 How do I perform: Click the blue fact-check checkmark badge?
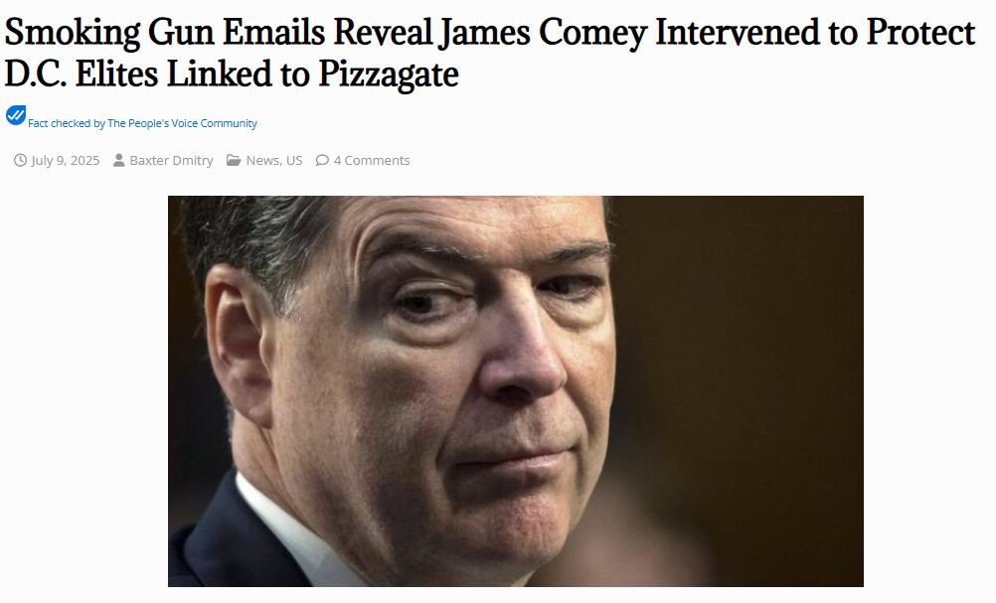(x=16, y=115)
